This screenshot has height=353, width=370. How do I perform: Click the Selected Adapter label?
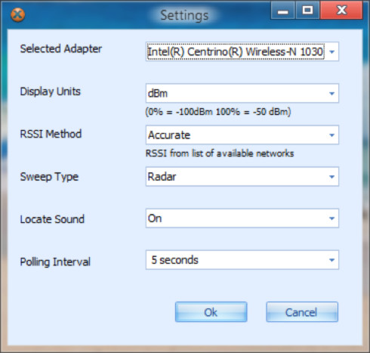[61, 49]
